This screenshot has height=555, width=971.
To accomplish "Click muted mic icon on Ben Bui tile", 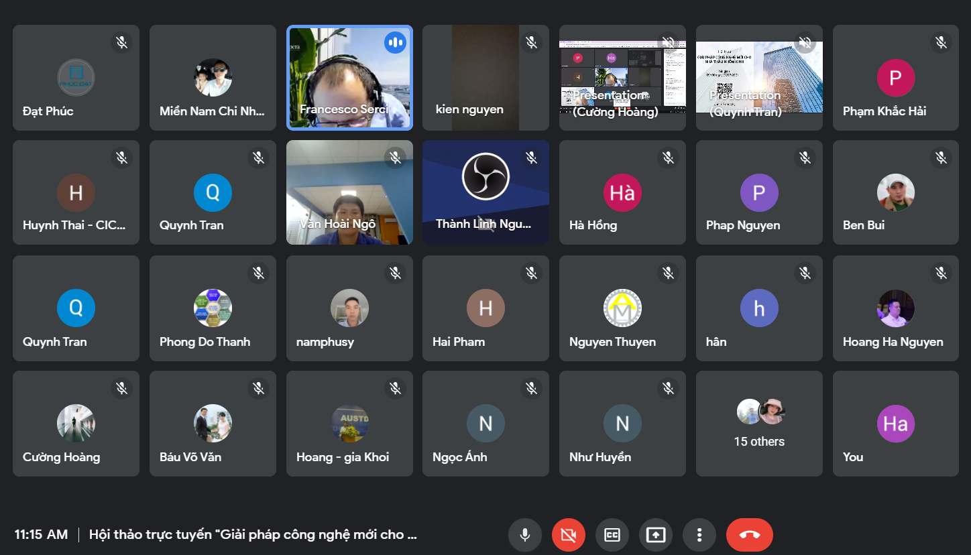I will (x=941, y=158).
